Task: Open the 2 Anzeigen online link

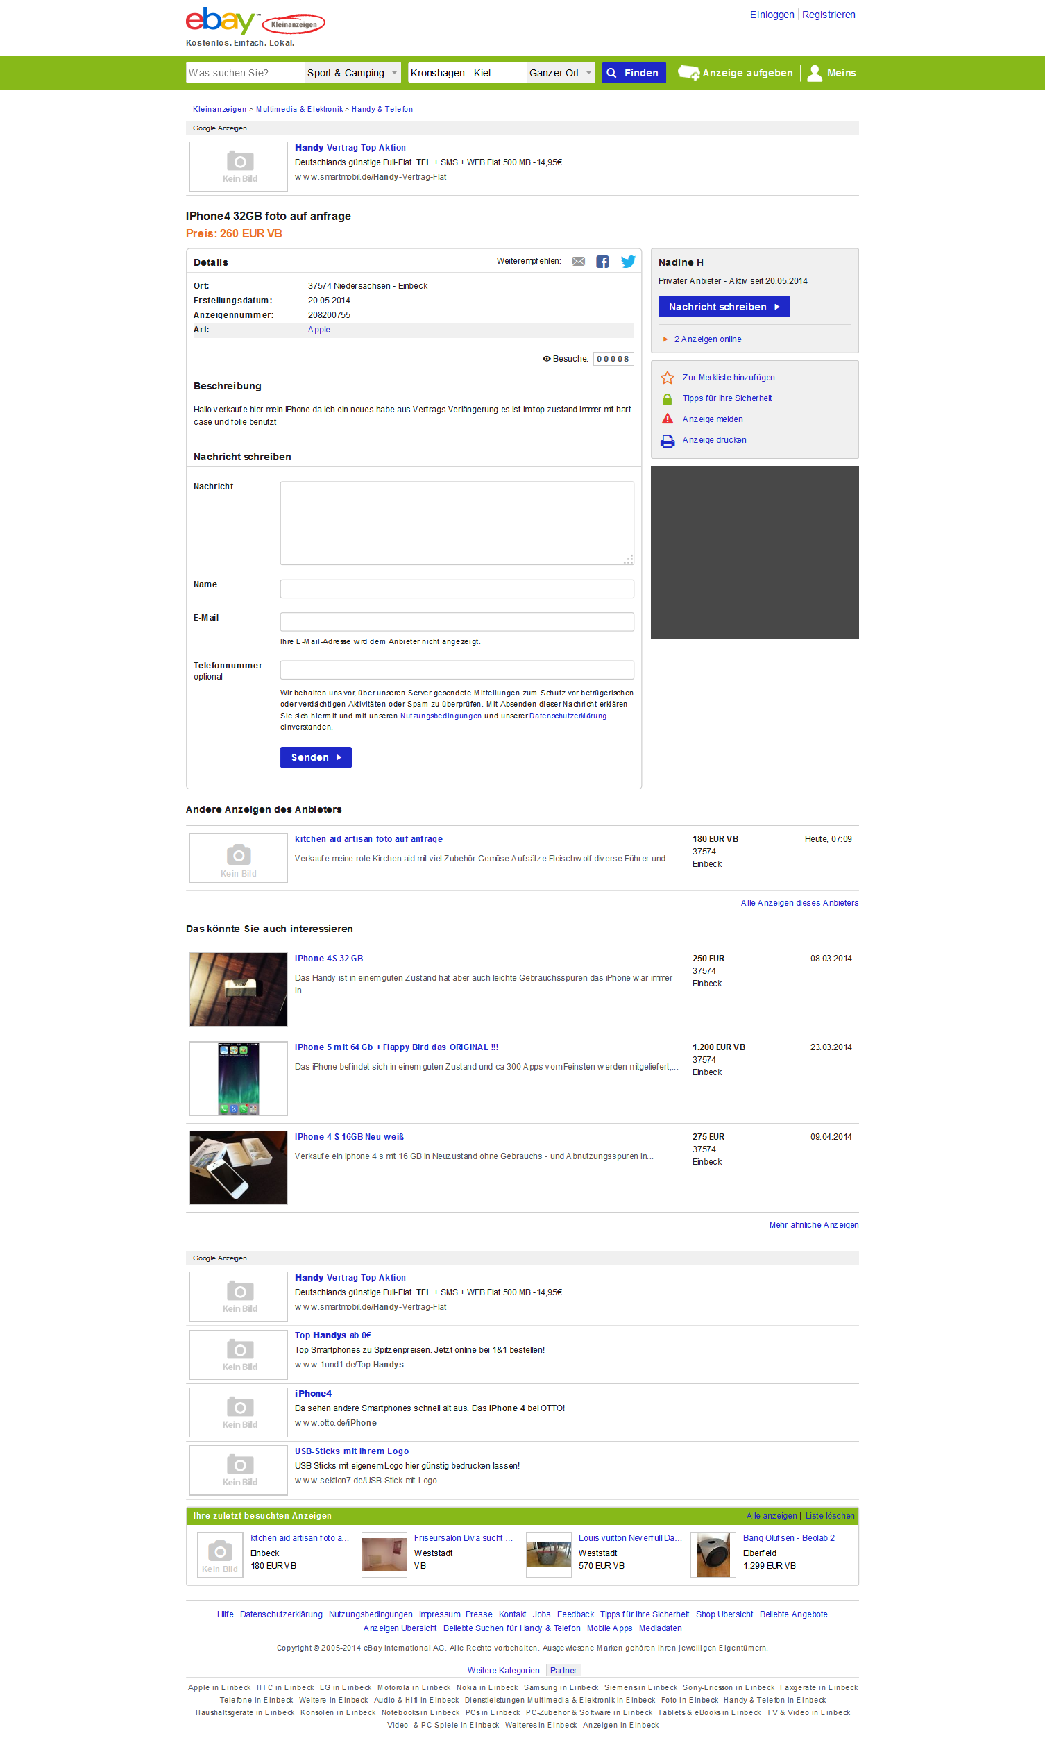Action: tap(708, 339)
